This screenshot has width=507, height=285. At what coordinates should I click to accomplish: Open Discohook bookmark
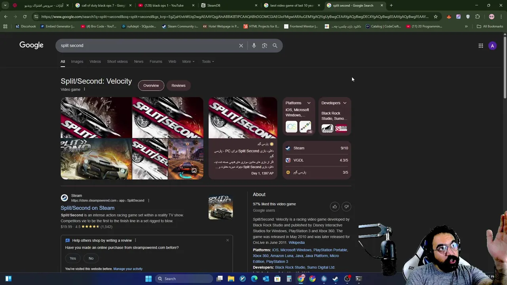point(25,27)
